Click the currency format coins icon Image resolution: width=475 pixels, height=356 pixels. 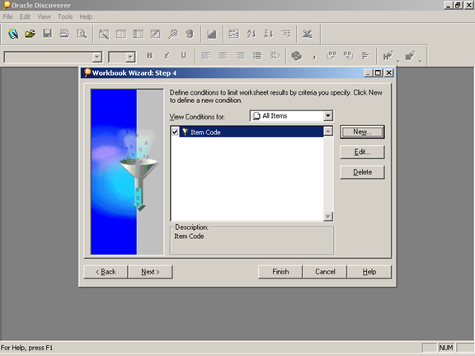coord(297,56)
